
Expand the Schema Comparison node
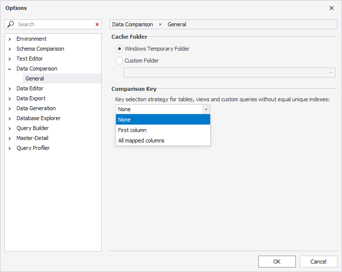9,49
